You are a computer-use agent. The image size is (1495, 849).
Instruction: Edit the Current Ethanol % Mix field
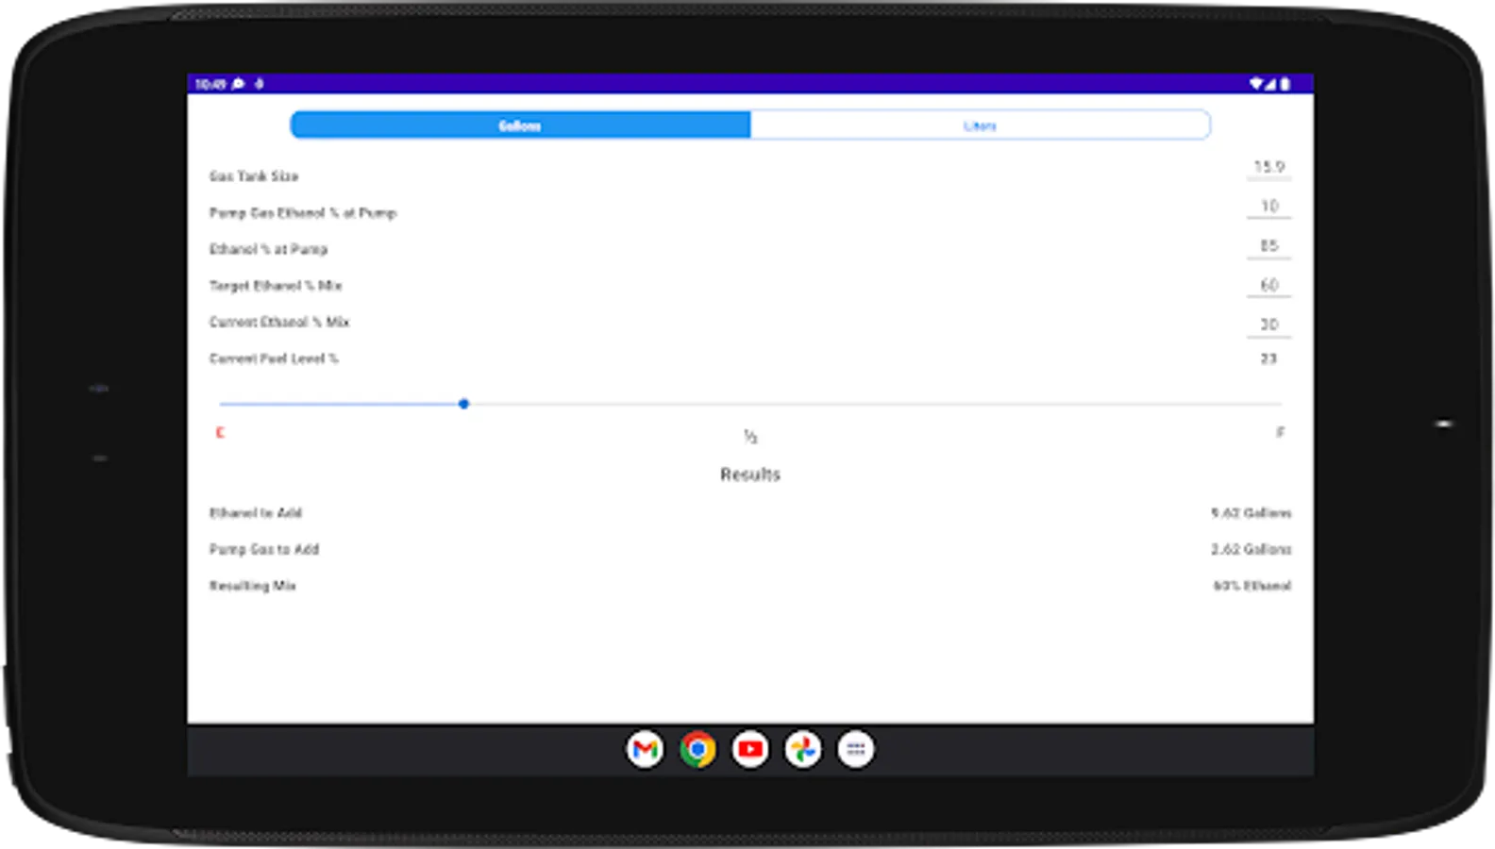1269,325
